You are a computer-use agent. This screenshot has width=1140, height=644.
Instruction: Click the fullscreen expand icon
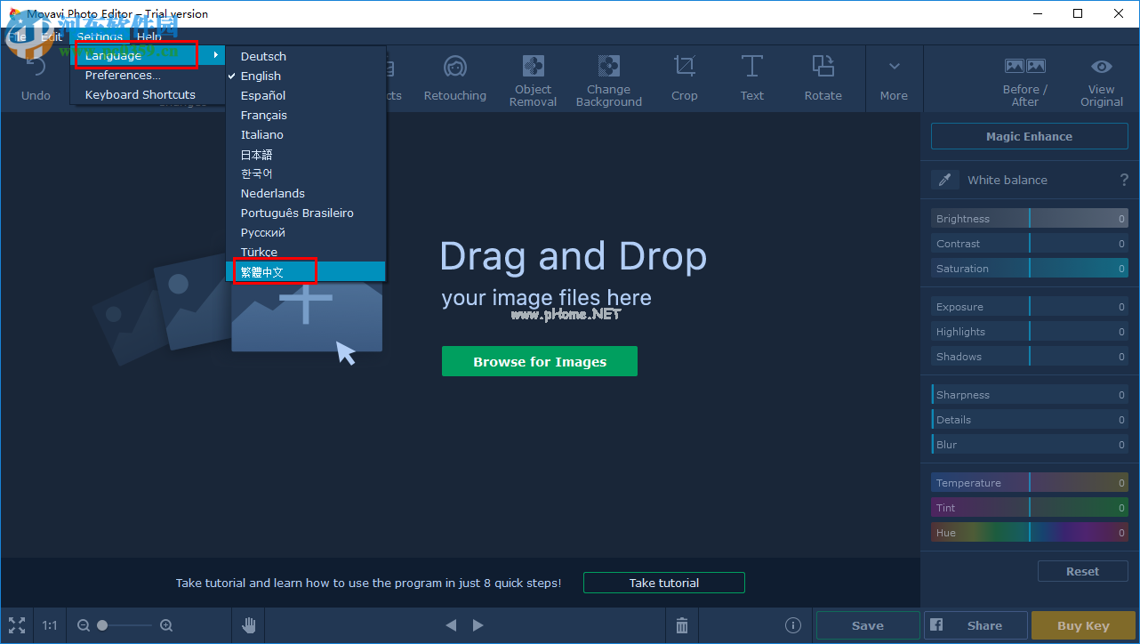(x=17, y=625)
